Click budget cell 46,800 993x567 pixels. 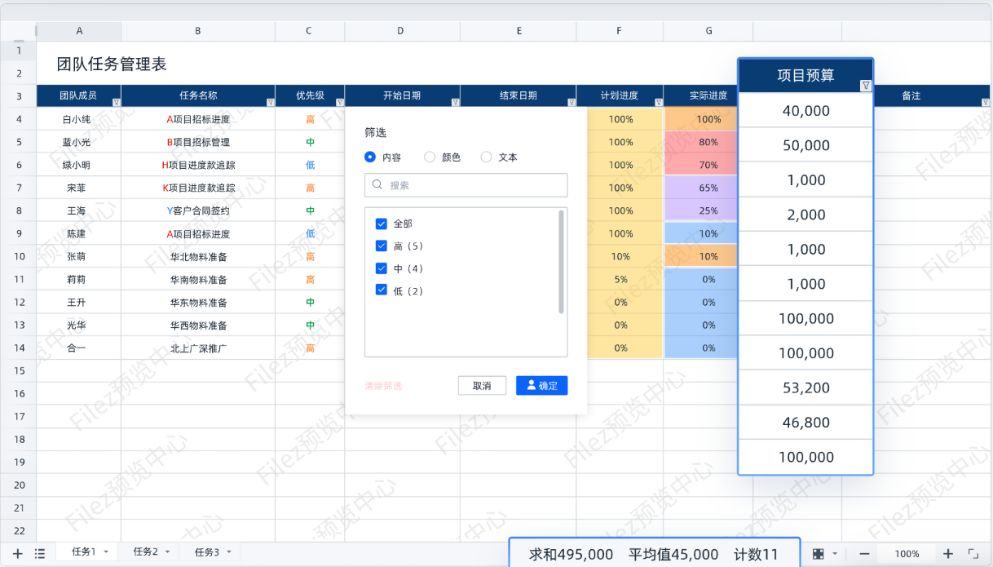click(x=805, y=423)
